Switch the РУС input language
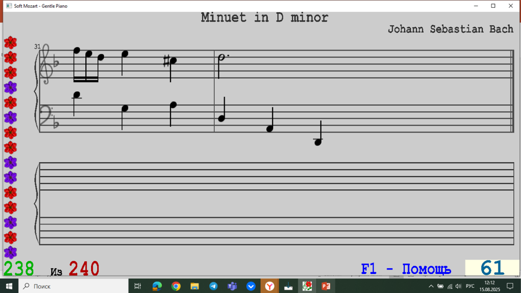The height and width of the screenshot is (293, 521). tap(470, 286)
